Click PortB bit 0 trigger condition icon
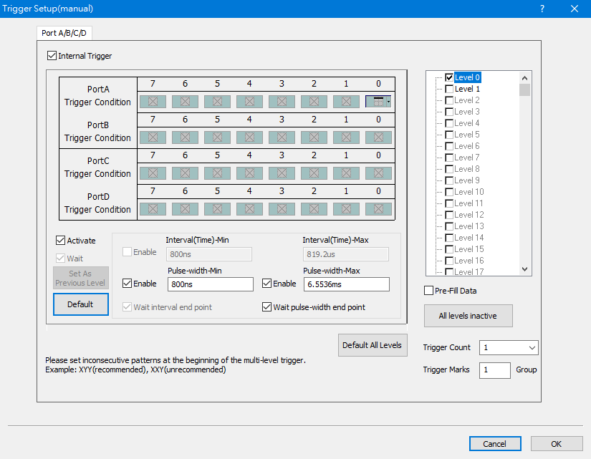 (378, 137)
